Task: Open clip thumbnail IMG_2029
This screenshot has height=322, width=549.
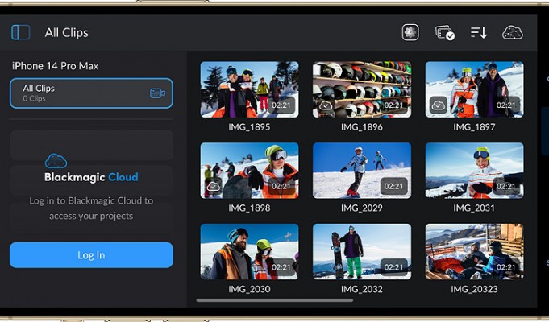Action: pyautogui.click(x=362, y=171)
